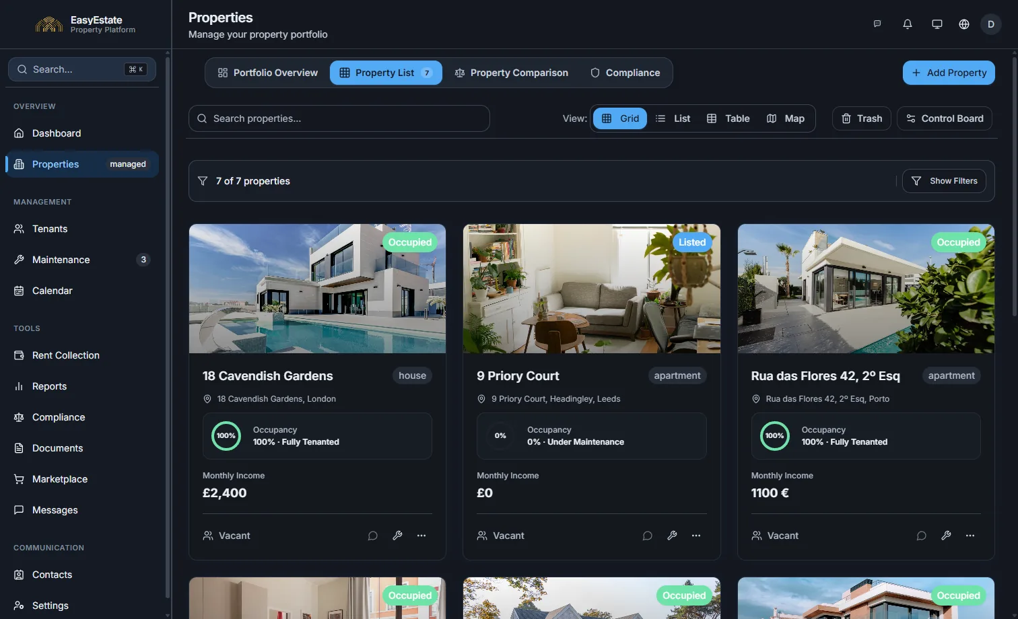Switch the view to Grid
Screen dimensions: 1018x619
tap(620, 118)
